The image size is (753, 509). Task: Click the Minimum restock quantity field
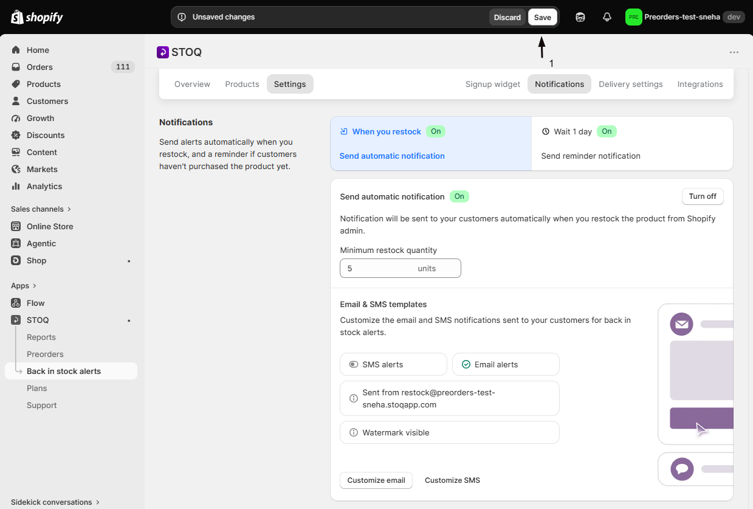coord(401,268)
